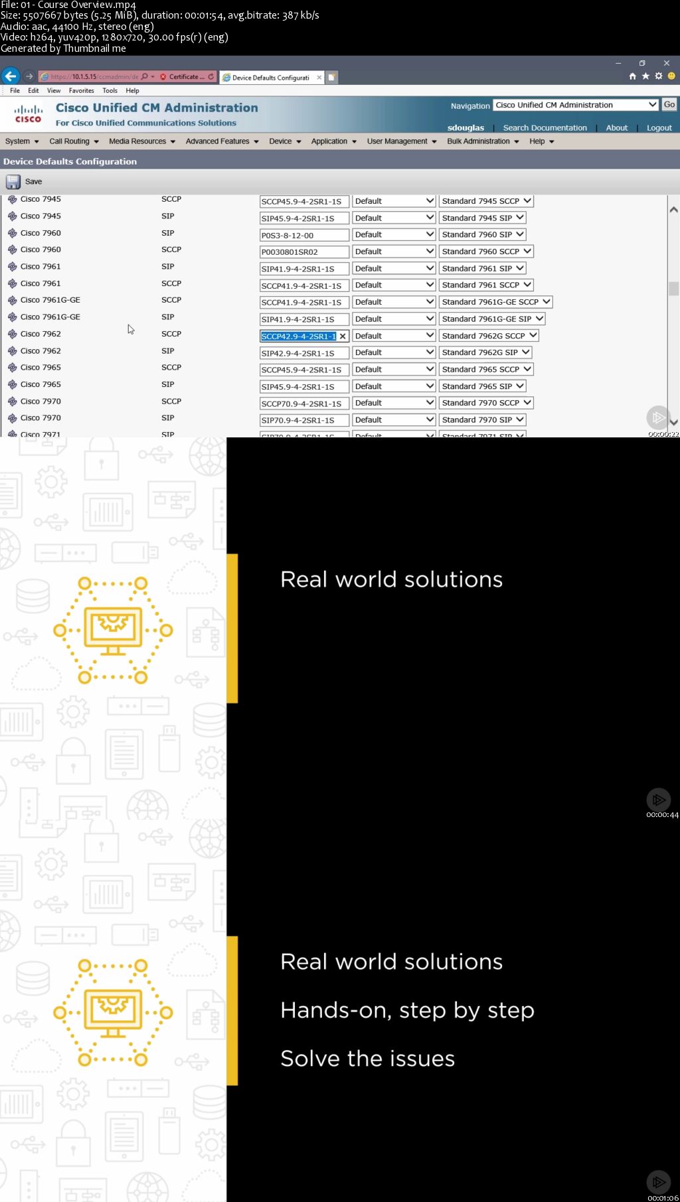This screenshot has height=1202, width=680.
Task: Click the Logout link
Action: point(659,128)
